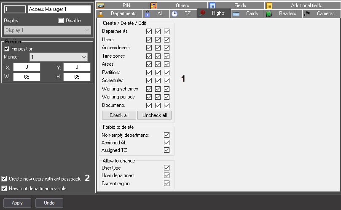341x210 pixels.
Task: Click the Cameras camera icon
Action: click(307, 14)
